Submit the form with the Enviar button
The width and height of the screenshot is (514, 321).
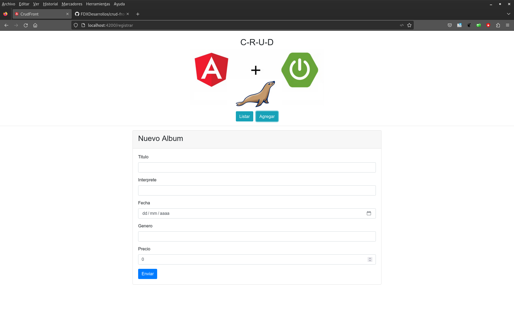point(148,274)
